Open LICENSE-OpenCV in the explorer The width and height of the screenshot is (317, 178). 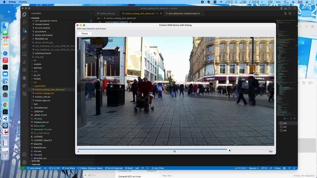[x=43, y=140]
